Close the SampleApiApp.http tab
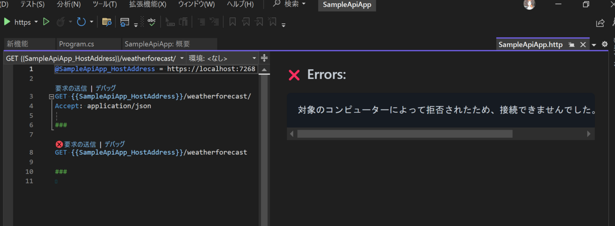 (583, 45)
